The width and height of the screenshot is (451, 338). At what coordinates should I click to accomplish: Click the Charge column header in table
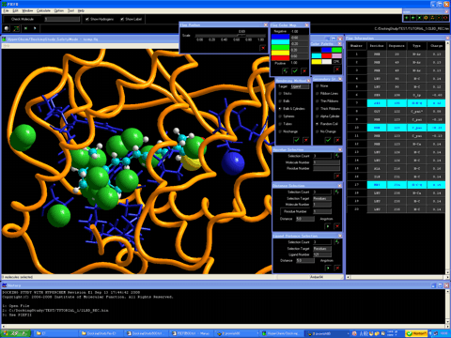point(436,46)
